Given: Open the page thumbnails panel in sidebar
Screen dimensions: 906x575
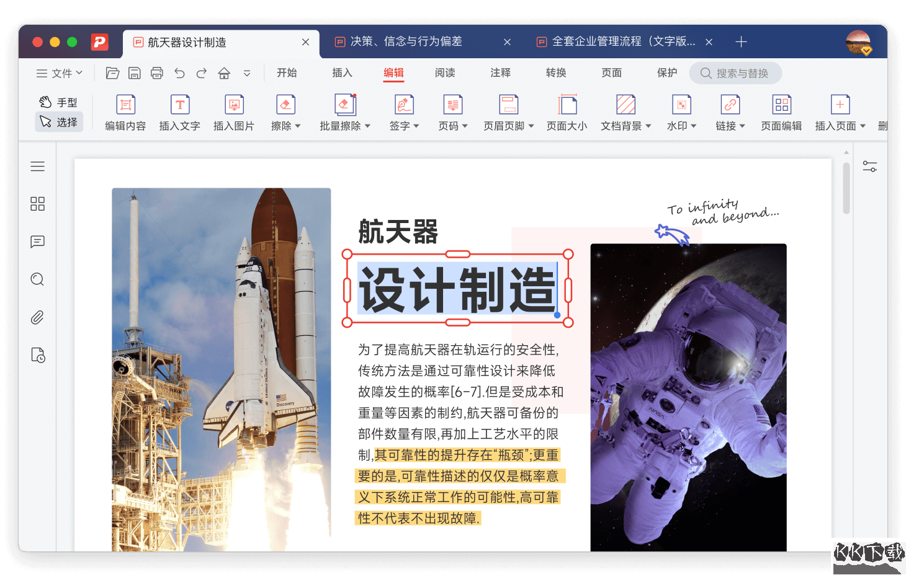Looking at the screenshot, I should (37, 203).
